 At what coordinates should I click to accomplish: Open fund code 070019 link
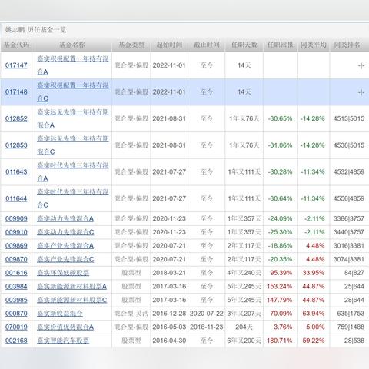click(16, 327)
